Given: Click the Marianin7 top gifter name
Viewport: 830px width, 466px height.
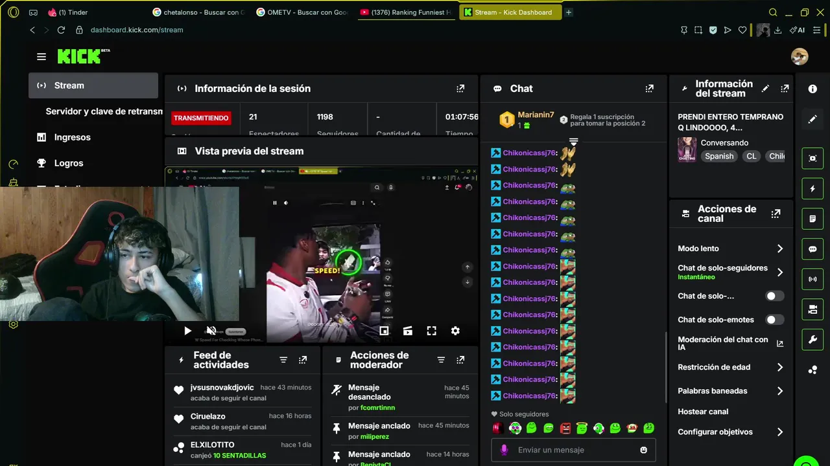Looking at the screenshot, I should pos(536,115).
